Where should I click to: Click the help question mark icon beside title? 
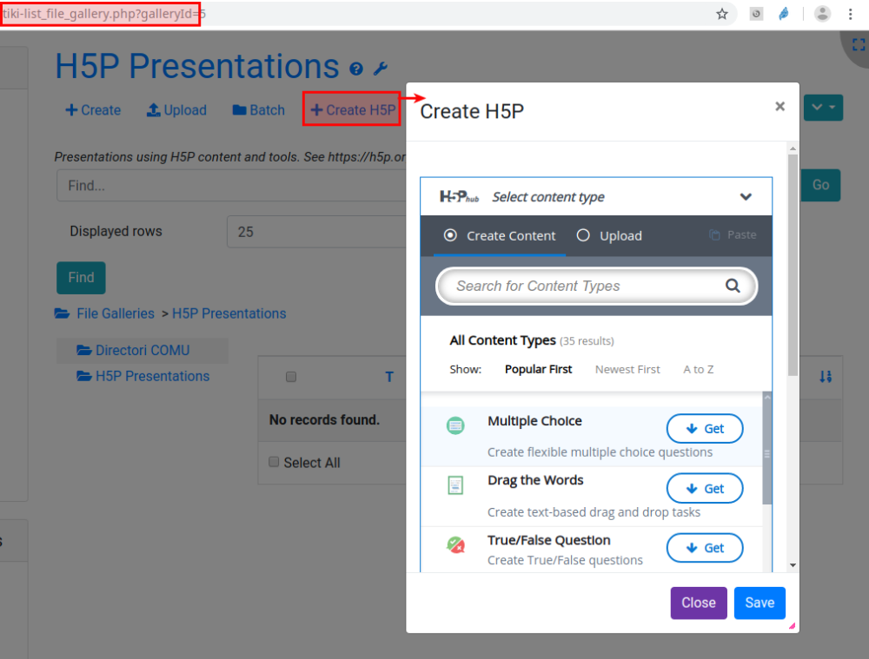point(356,69)
